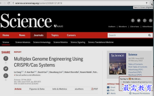Image resolution: width=154 pixels, height=96 pixels.
Task: Open the RSS feed icon in the header
Action: (150, 20)
